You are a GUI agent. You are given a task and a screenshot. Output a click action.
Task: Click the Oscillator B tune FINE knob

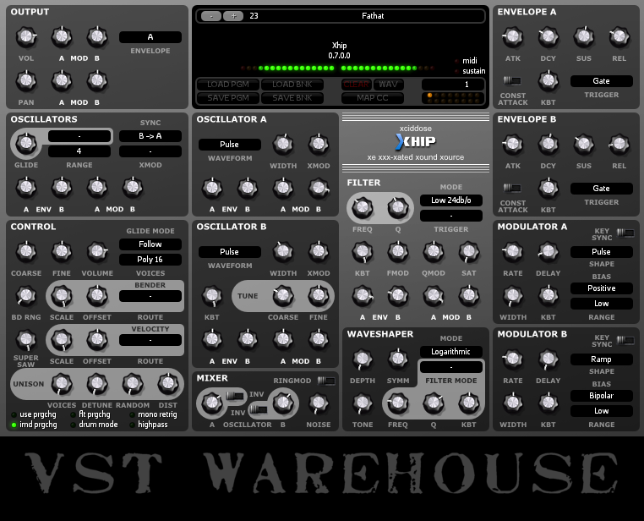click(x=319, y=296)
